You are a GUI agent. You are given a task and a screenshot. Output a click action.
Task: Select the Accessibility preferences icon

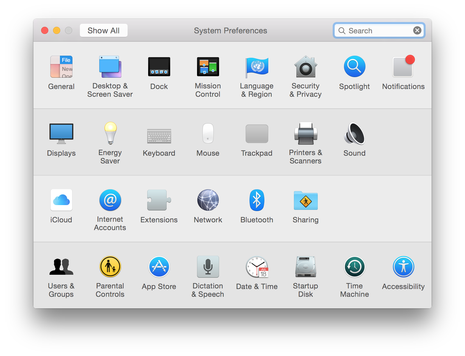(403, 267)
